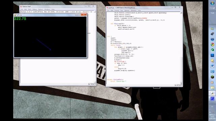This screenshot has height=121, width=216.
Task: Click the 'screen.fill' line
Action: (124, 54)
